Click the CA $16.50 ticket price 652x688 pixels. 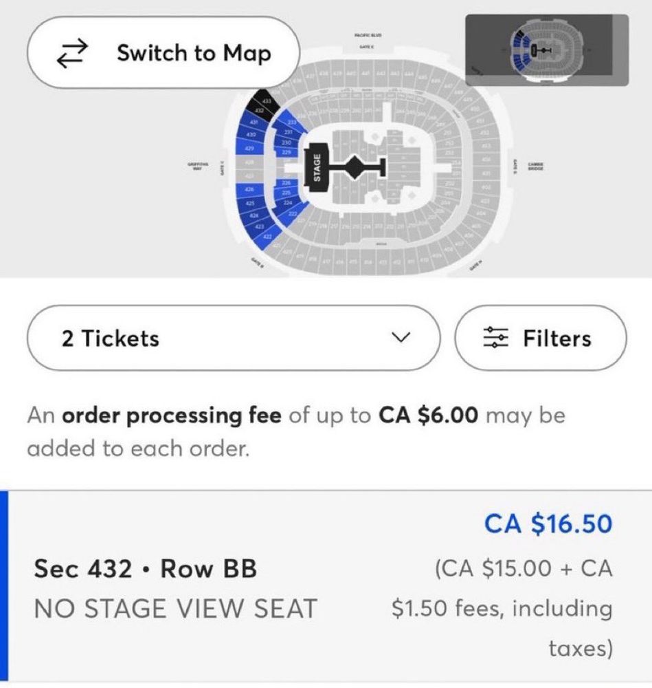(548, 524)
